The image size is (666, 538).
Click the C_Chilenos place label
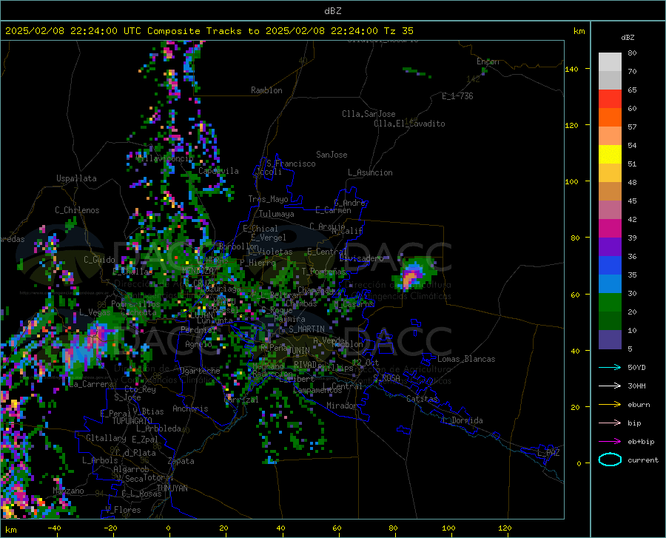pos(77,210)
